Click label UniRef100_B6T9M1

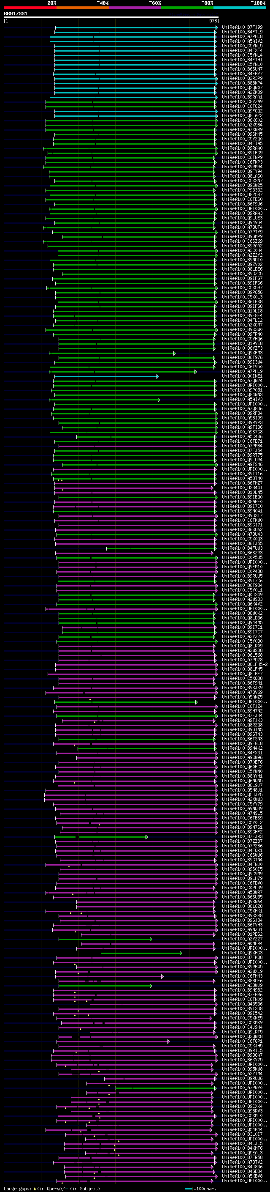click(242, 683)
